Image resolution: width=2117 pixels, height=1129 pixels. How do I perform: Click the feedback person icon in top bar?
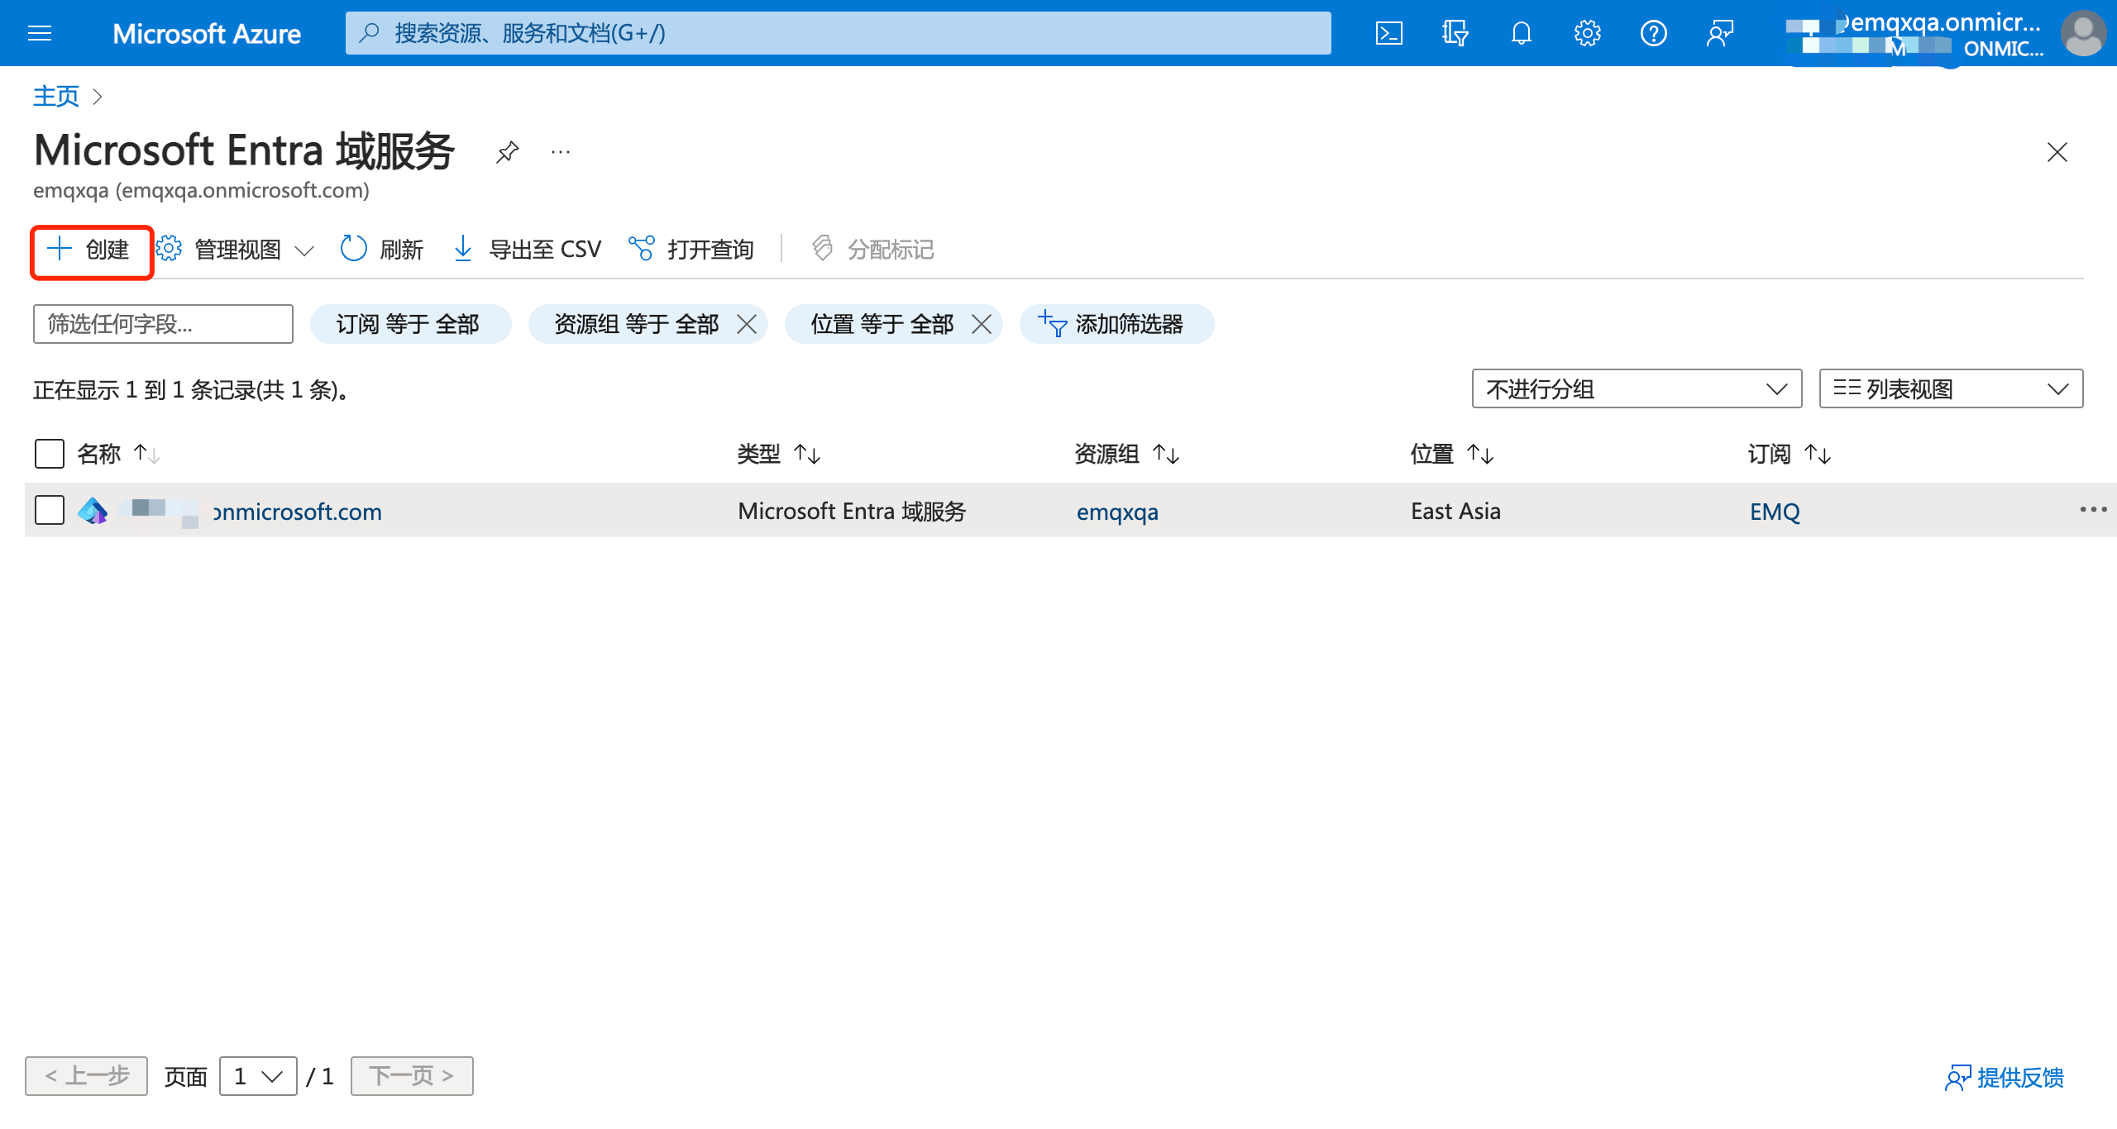(x=1719, y=33)
